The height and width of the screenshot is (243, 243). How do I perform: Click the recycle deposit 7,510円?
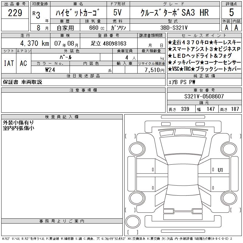tap(154, 70)
